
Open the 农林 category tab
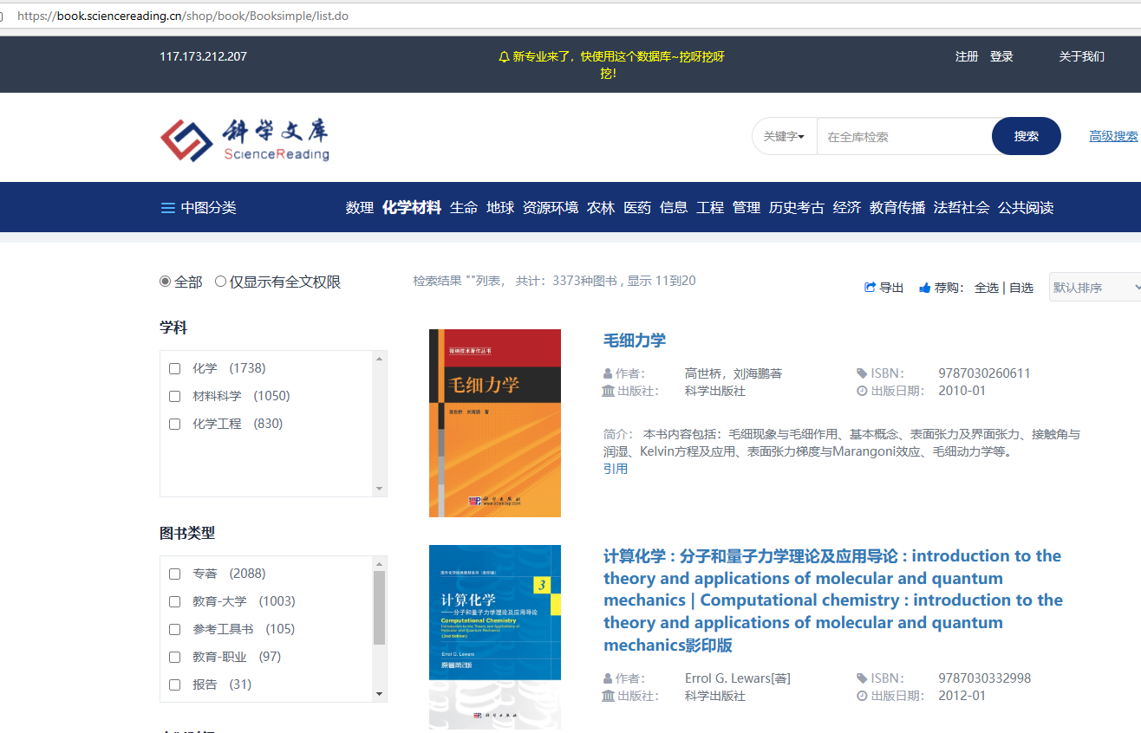pyautogui.click(x=601, y=208)
